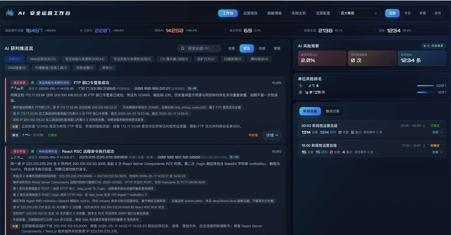Image resolution: width=451 pixels, height=235 pixels.
Task: Select the 全部 time range next to 今日
Action: (392, 13)
